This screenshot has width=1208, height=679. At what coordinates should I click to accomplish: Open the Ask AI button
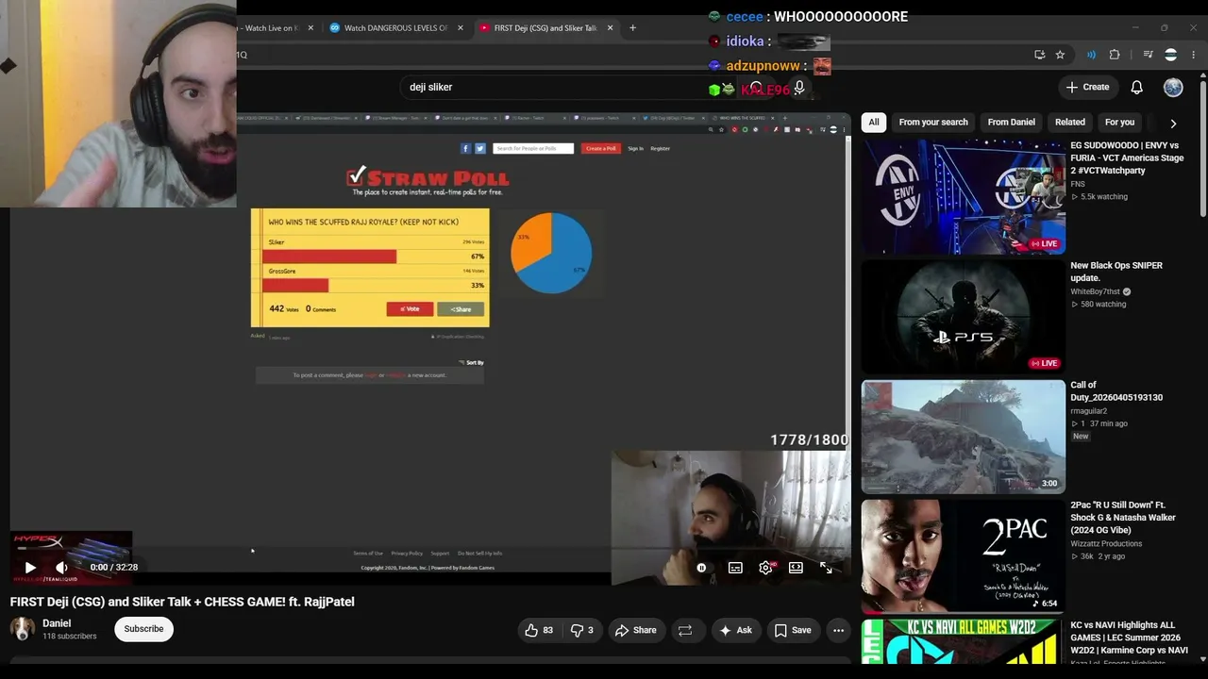pos(735,630)
